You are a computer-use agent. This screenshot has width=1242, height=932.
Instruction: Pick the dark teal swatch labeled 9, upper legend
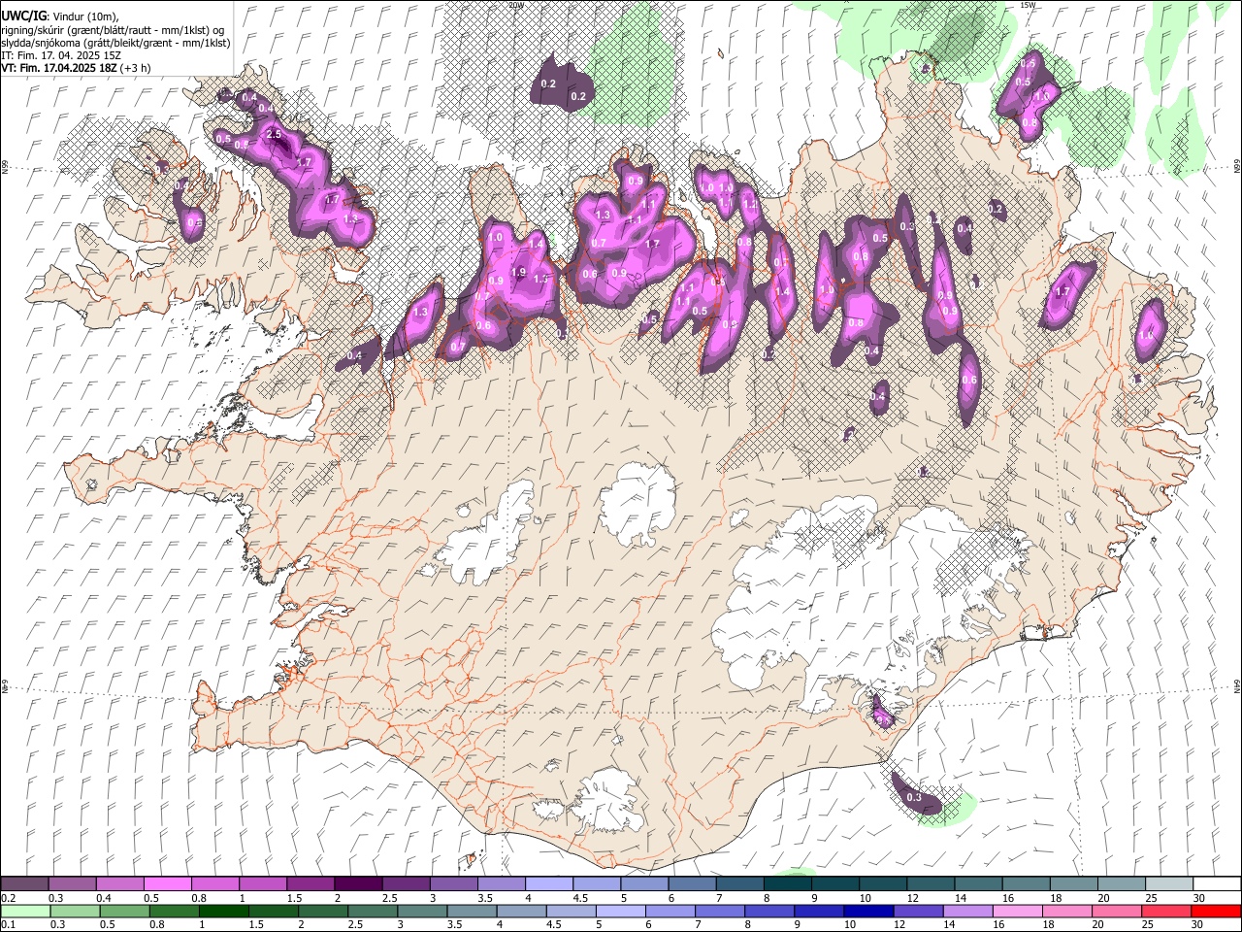[834, 883]
